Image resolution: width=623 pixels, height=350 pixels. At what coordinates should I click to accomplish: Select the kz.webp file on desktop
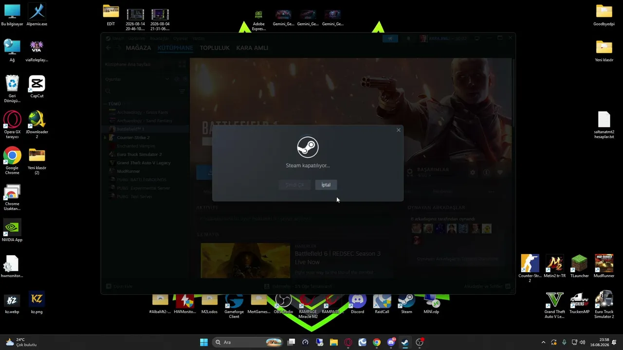coord(12,303)
